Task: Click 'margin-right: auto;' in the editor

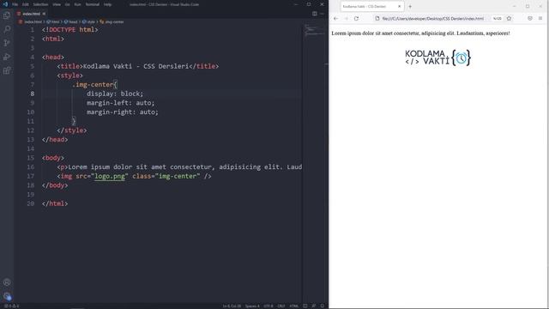Action: click(x=123, y=112)
